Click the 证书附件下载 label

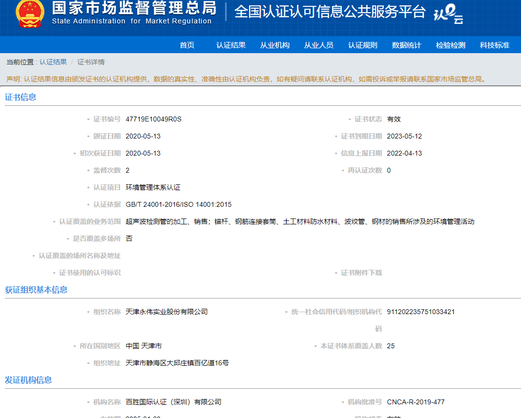click(361, 273)
